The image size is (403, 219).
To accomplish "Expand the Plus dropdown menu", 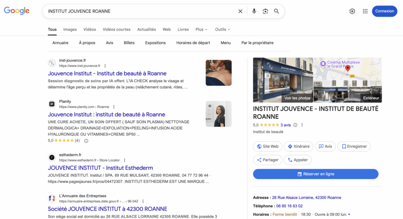I will coord(202,29).
